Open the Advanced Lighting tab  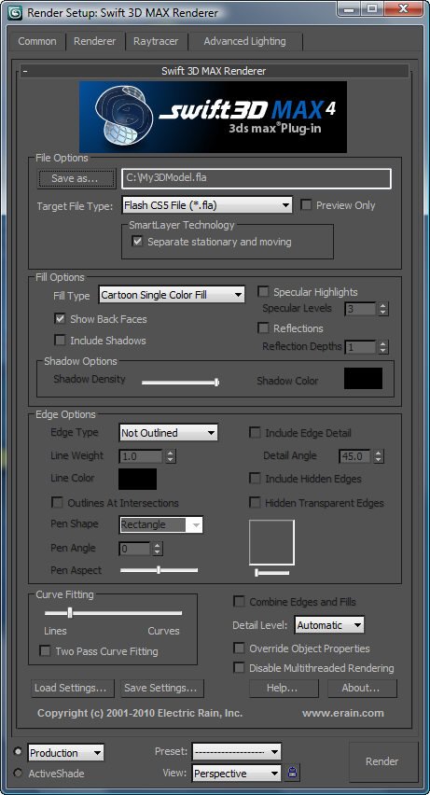(x=244, y=41)
